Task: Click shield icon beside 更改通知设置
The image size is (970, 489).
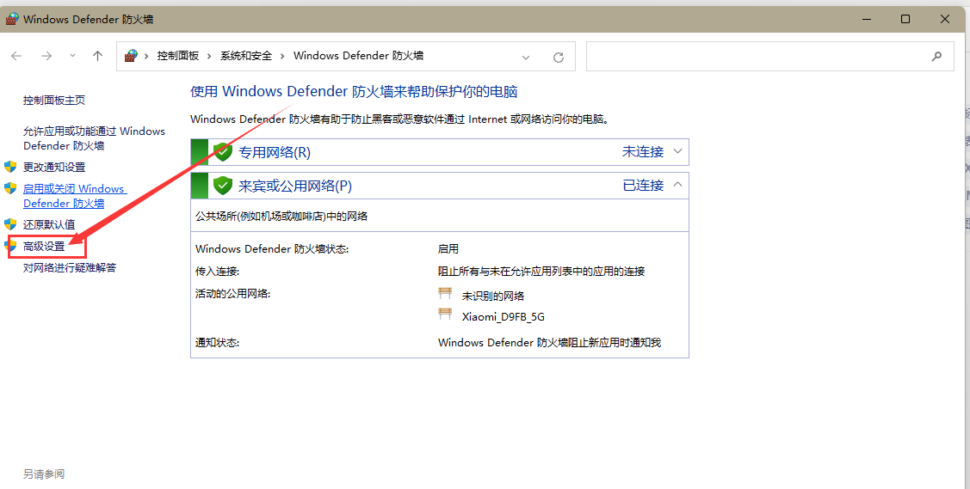Action: [x=10, y=167]
